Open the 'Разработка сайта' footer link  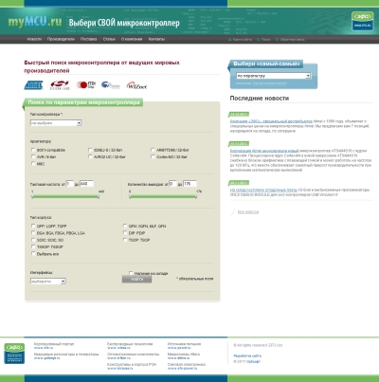click(247, 355)
